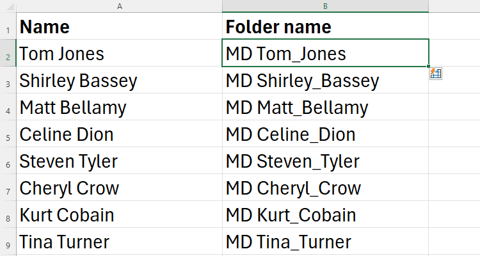Image resolution: width=480 pixels, height=256 pixels.
Task: Open the Flash Fill Options button
Action: coord(436,74)
